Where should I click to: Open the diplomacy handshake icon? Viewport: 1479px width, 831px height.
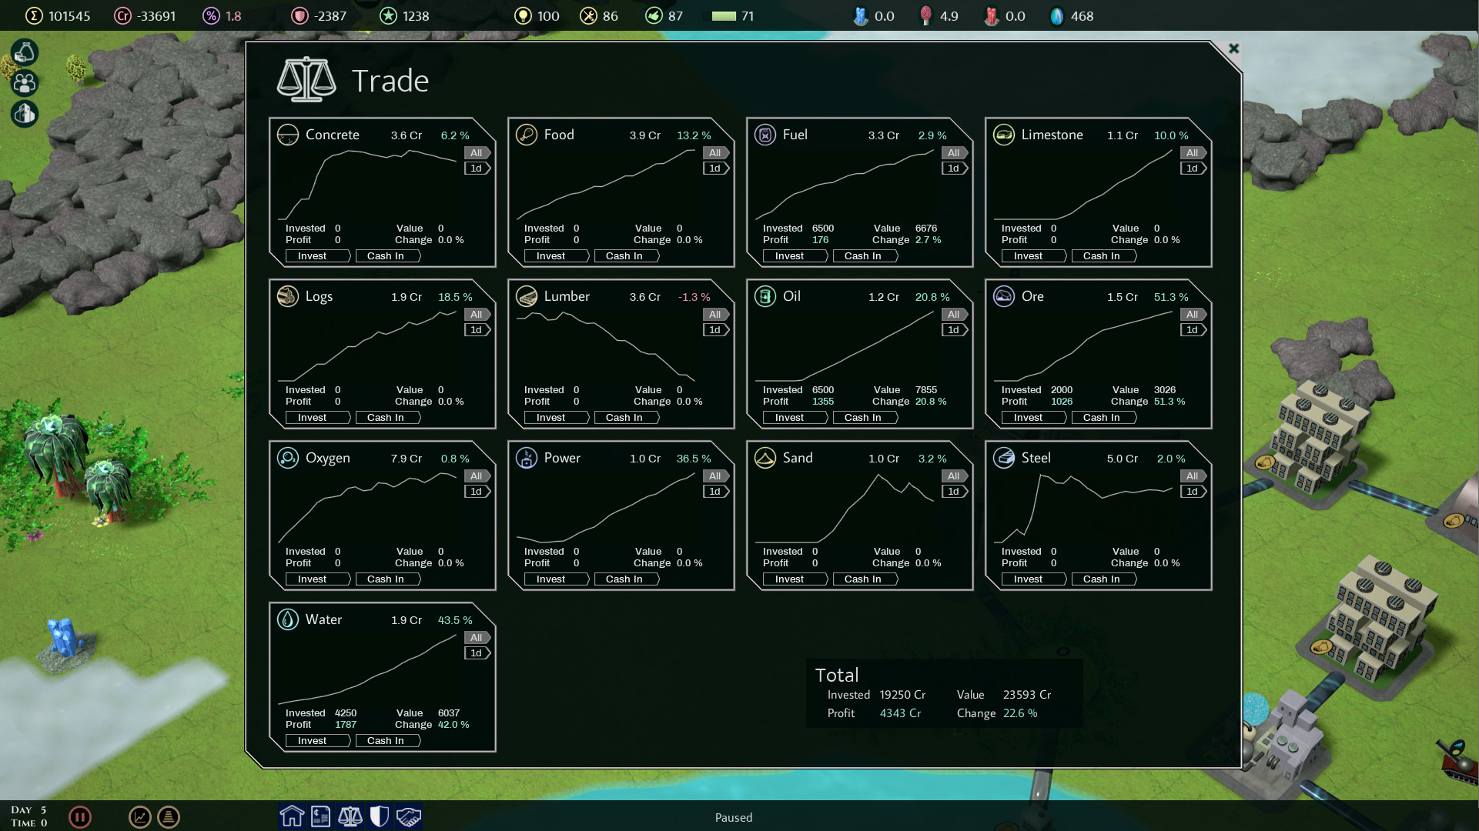(409, 816)
